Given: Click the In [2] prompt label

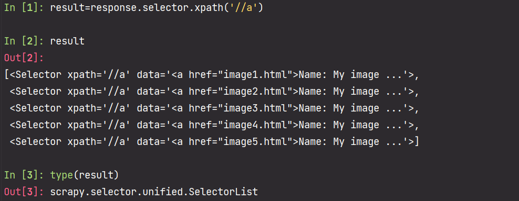Looking at the screenshot, I should point(24,41).
